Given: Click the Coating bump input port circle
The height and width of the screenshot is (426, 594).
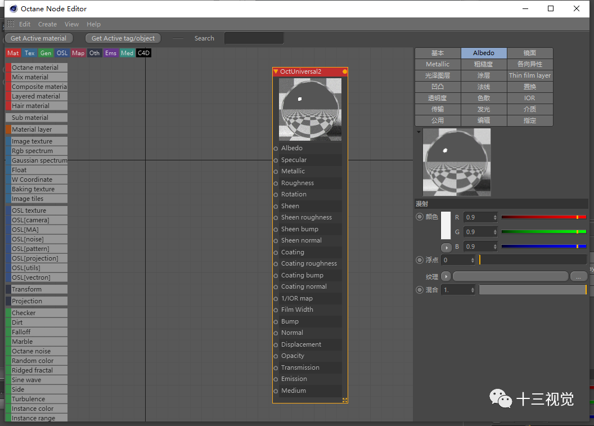Looking at the screenshot, I should 276,276.
